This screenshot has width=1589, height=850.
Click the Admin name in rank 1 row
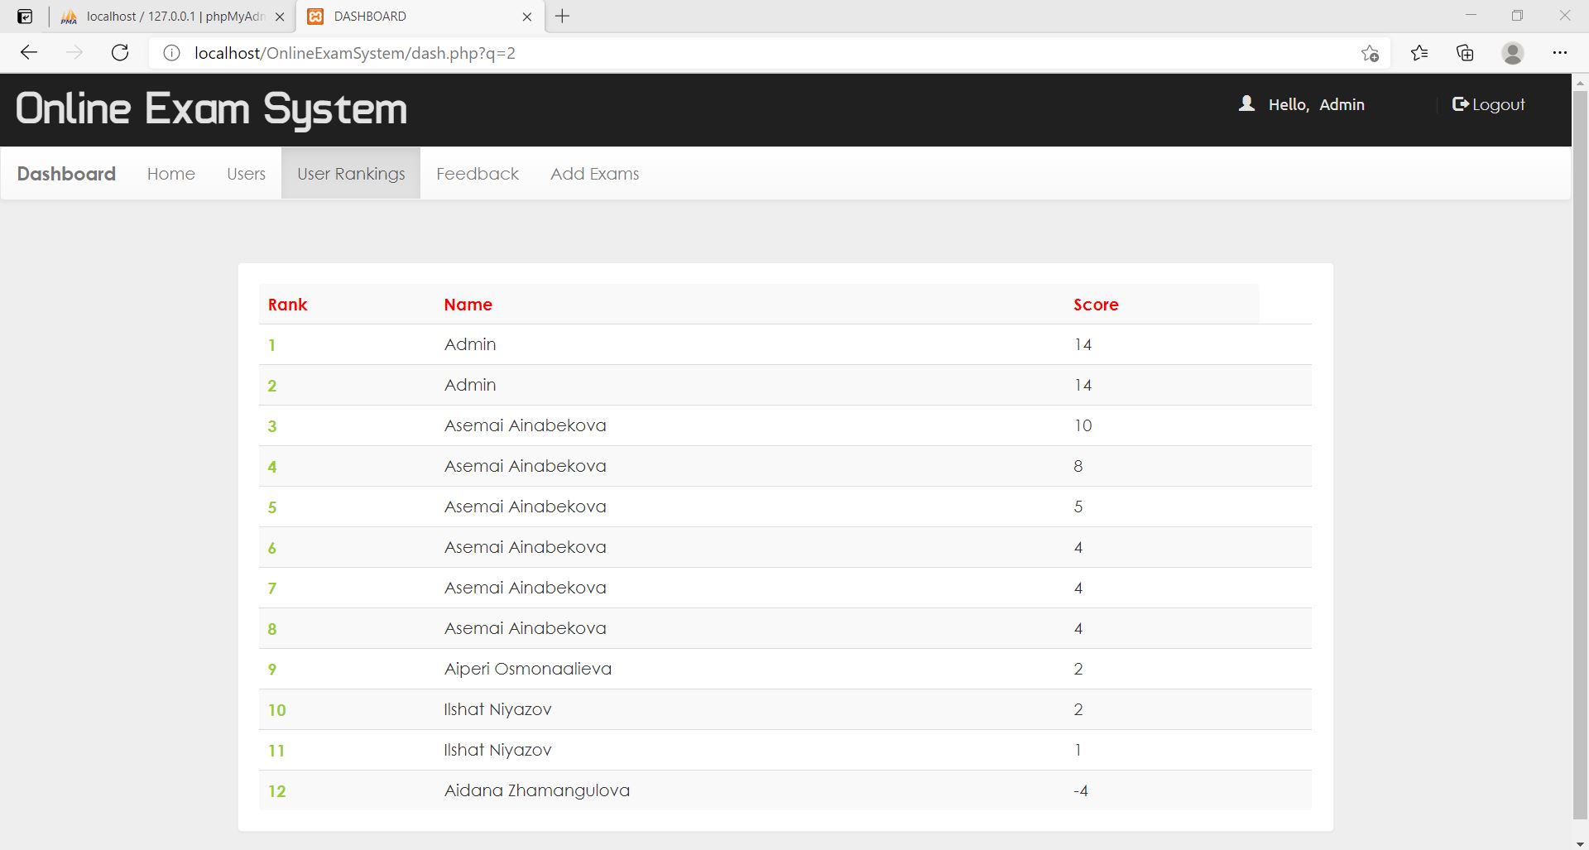pyautogui.click(x=470, y=344)
